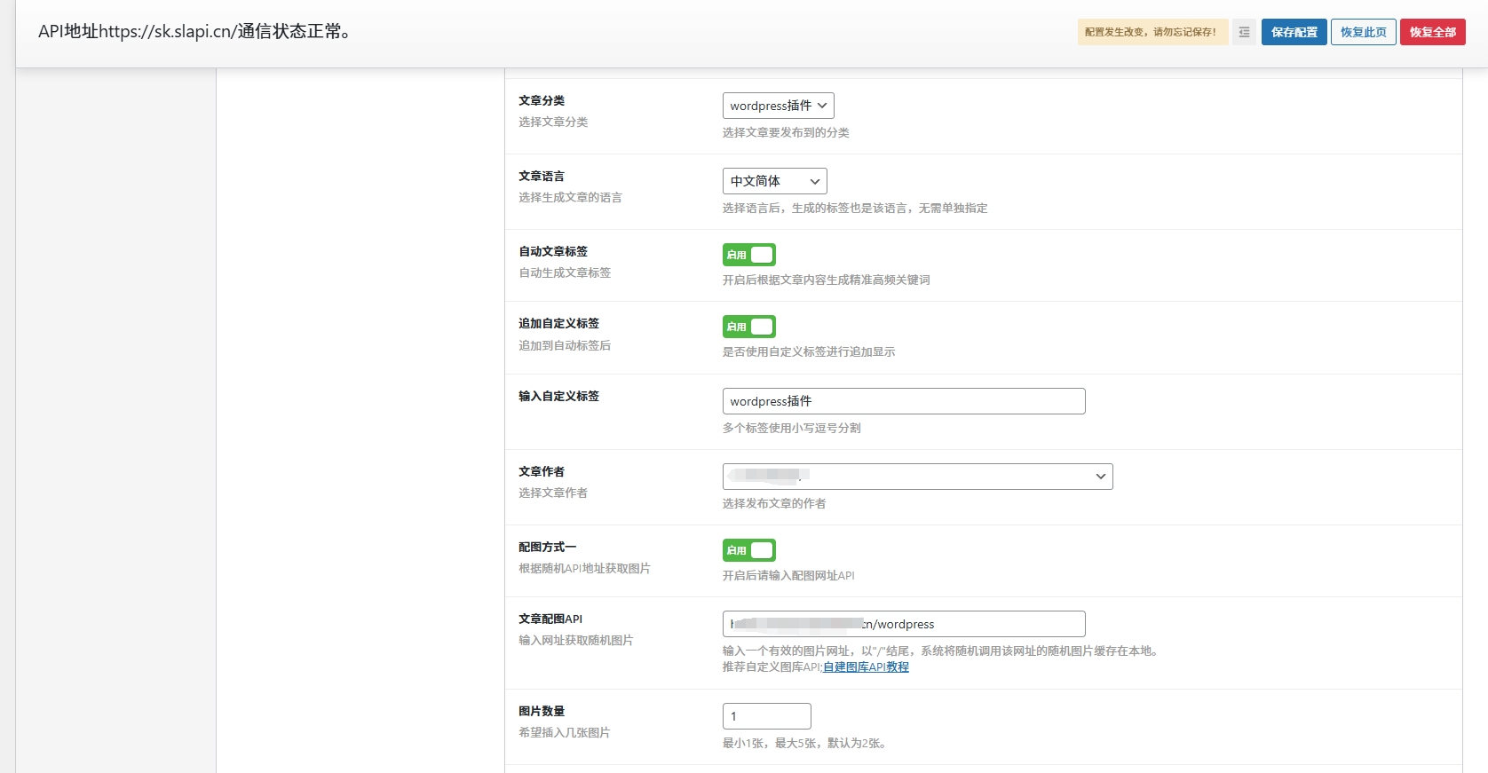Screen dimensions: 1488x773
Task: Click the bold 文章配图API row label
Action: (550, 619)
